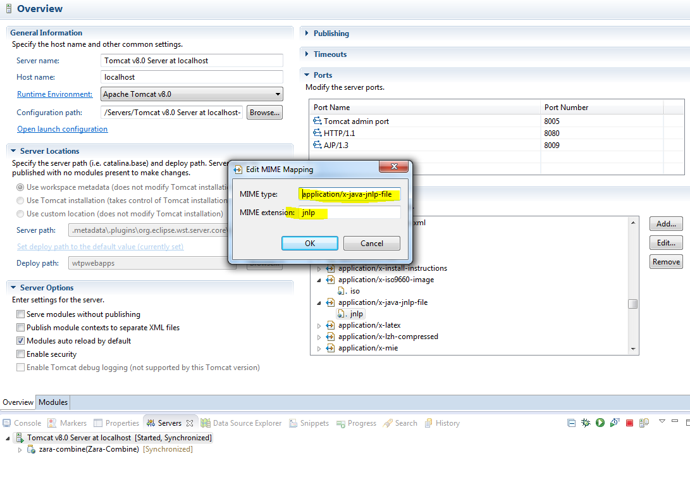The height and width of the screenshot is (489, 690).
Task: Open the Snippets view tab
Action: tap(309, 423)
